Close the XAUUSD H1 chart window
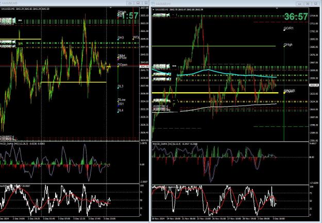322x223 pixels. tap(316, 4)
